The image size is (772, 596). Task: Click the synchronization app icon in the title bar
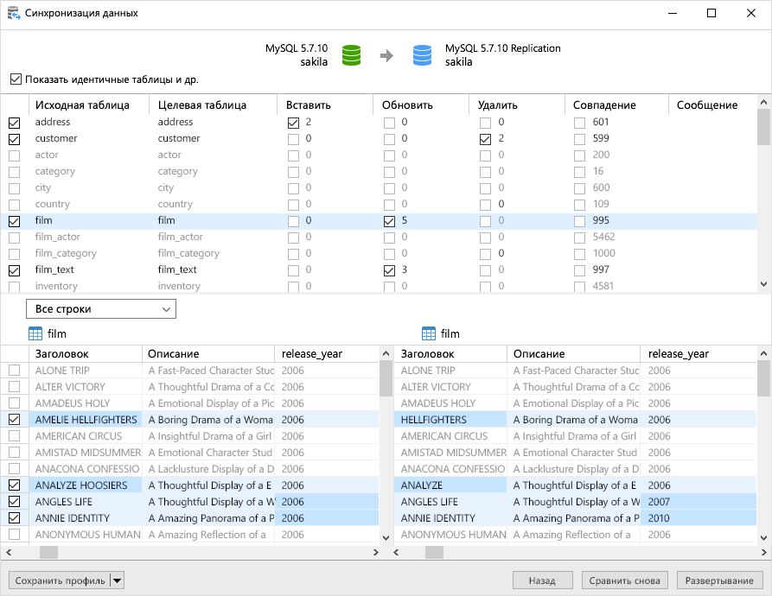16,14
